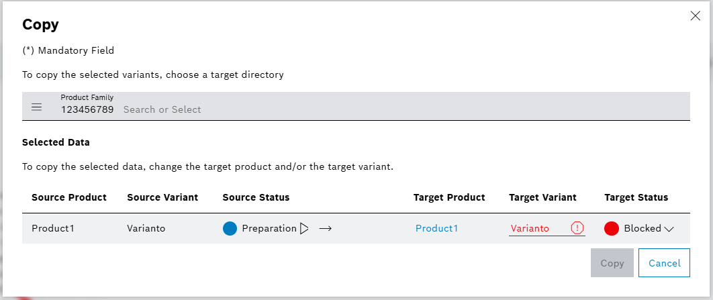713x300 pixels.
Task: Click the Product1 target product link
Action: click(x=437, y=228)
